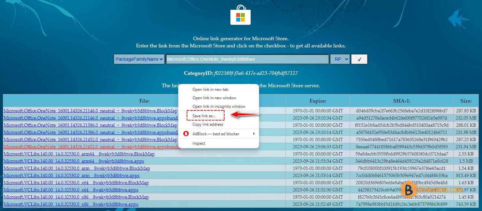Open VCLibs x64 BlockMap link
Viewport: 482px width, 211px height.
76,183
